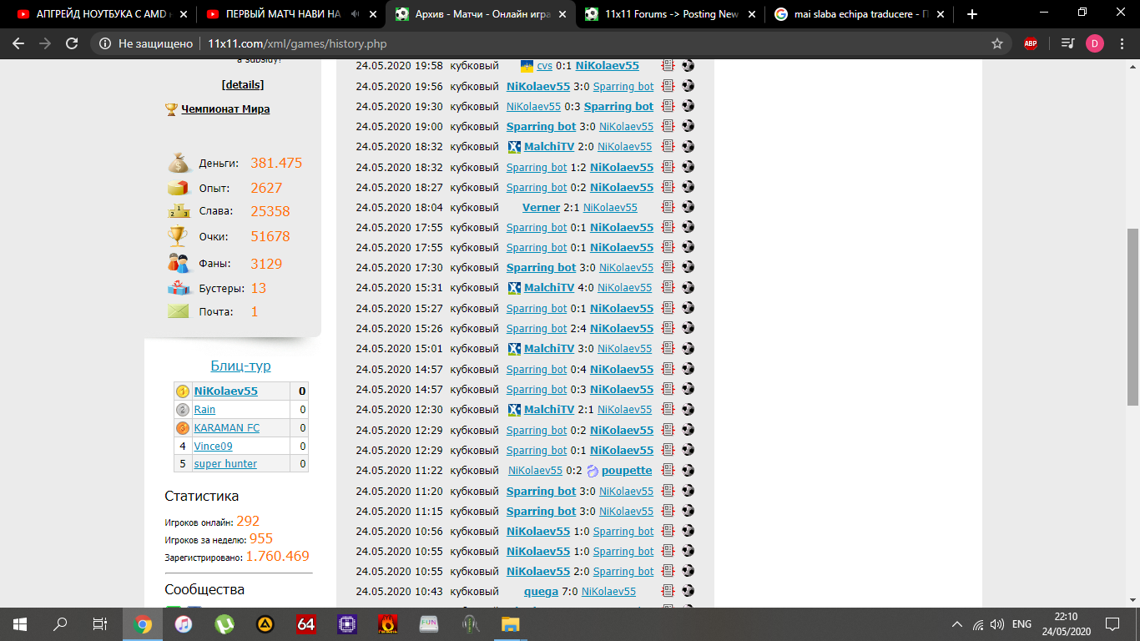Screen dimensions: 1140x641
Task: Switch to mai slaba echipa traducere tab
Action: pos(860,14)
